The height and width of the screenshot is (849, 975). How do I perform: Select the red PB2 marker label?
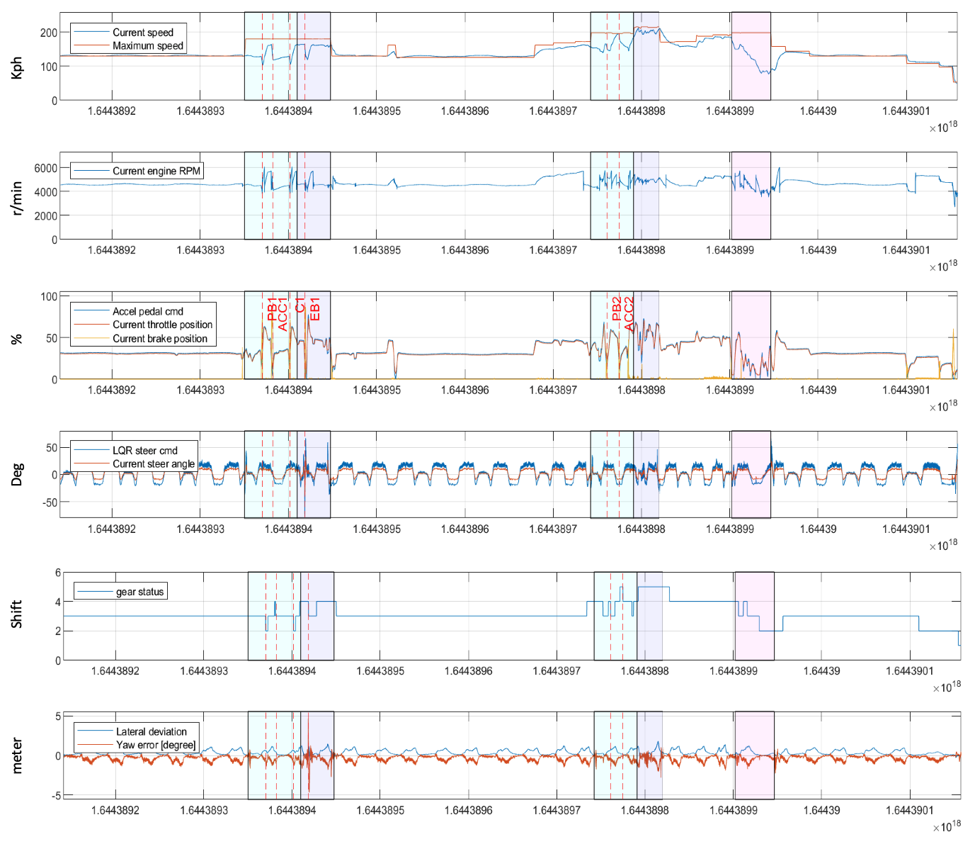coord(617,309)
